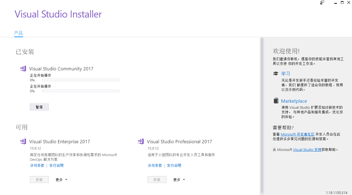
Task: Close the Visual Studio Installer window
Action: click(349, 2)
